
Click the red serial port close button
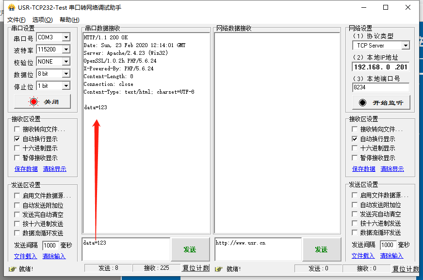click(x=43, y=102)
